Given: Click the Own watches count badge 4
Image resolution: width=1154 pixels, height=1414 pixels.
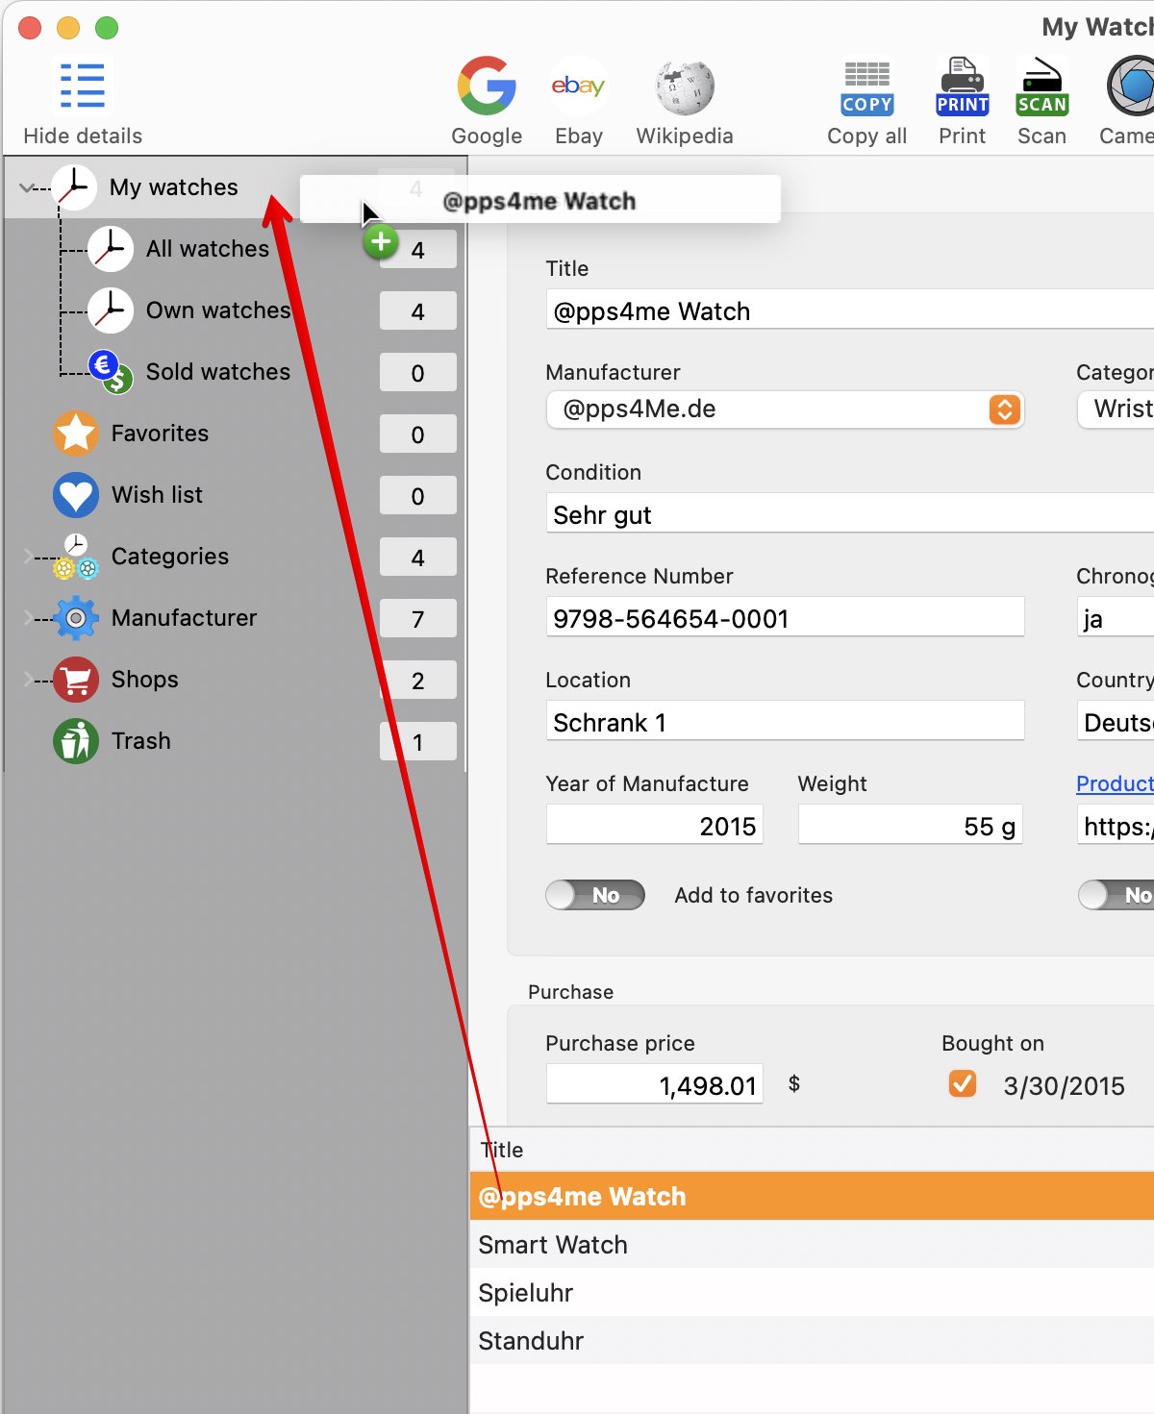Looking at the screenshot, I should [417, 311].
